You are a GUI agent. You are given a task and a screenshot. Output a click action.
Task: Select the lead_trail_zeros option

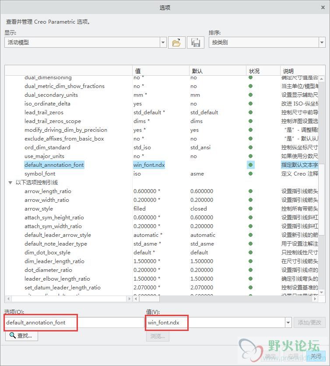(44, 112)
